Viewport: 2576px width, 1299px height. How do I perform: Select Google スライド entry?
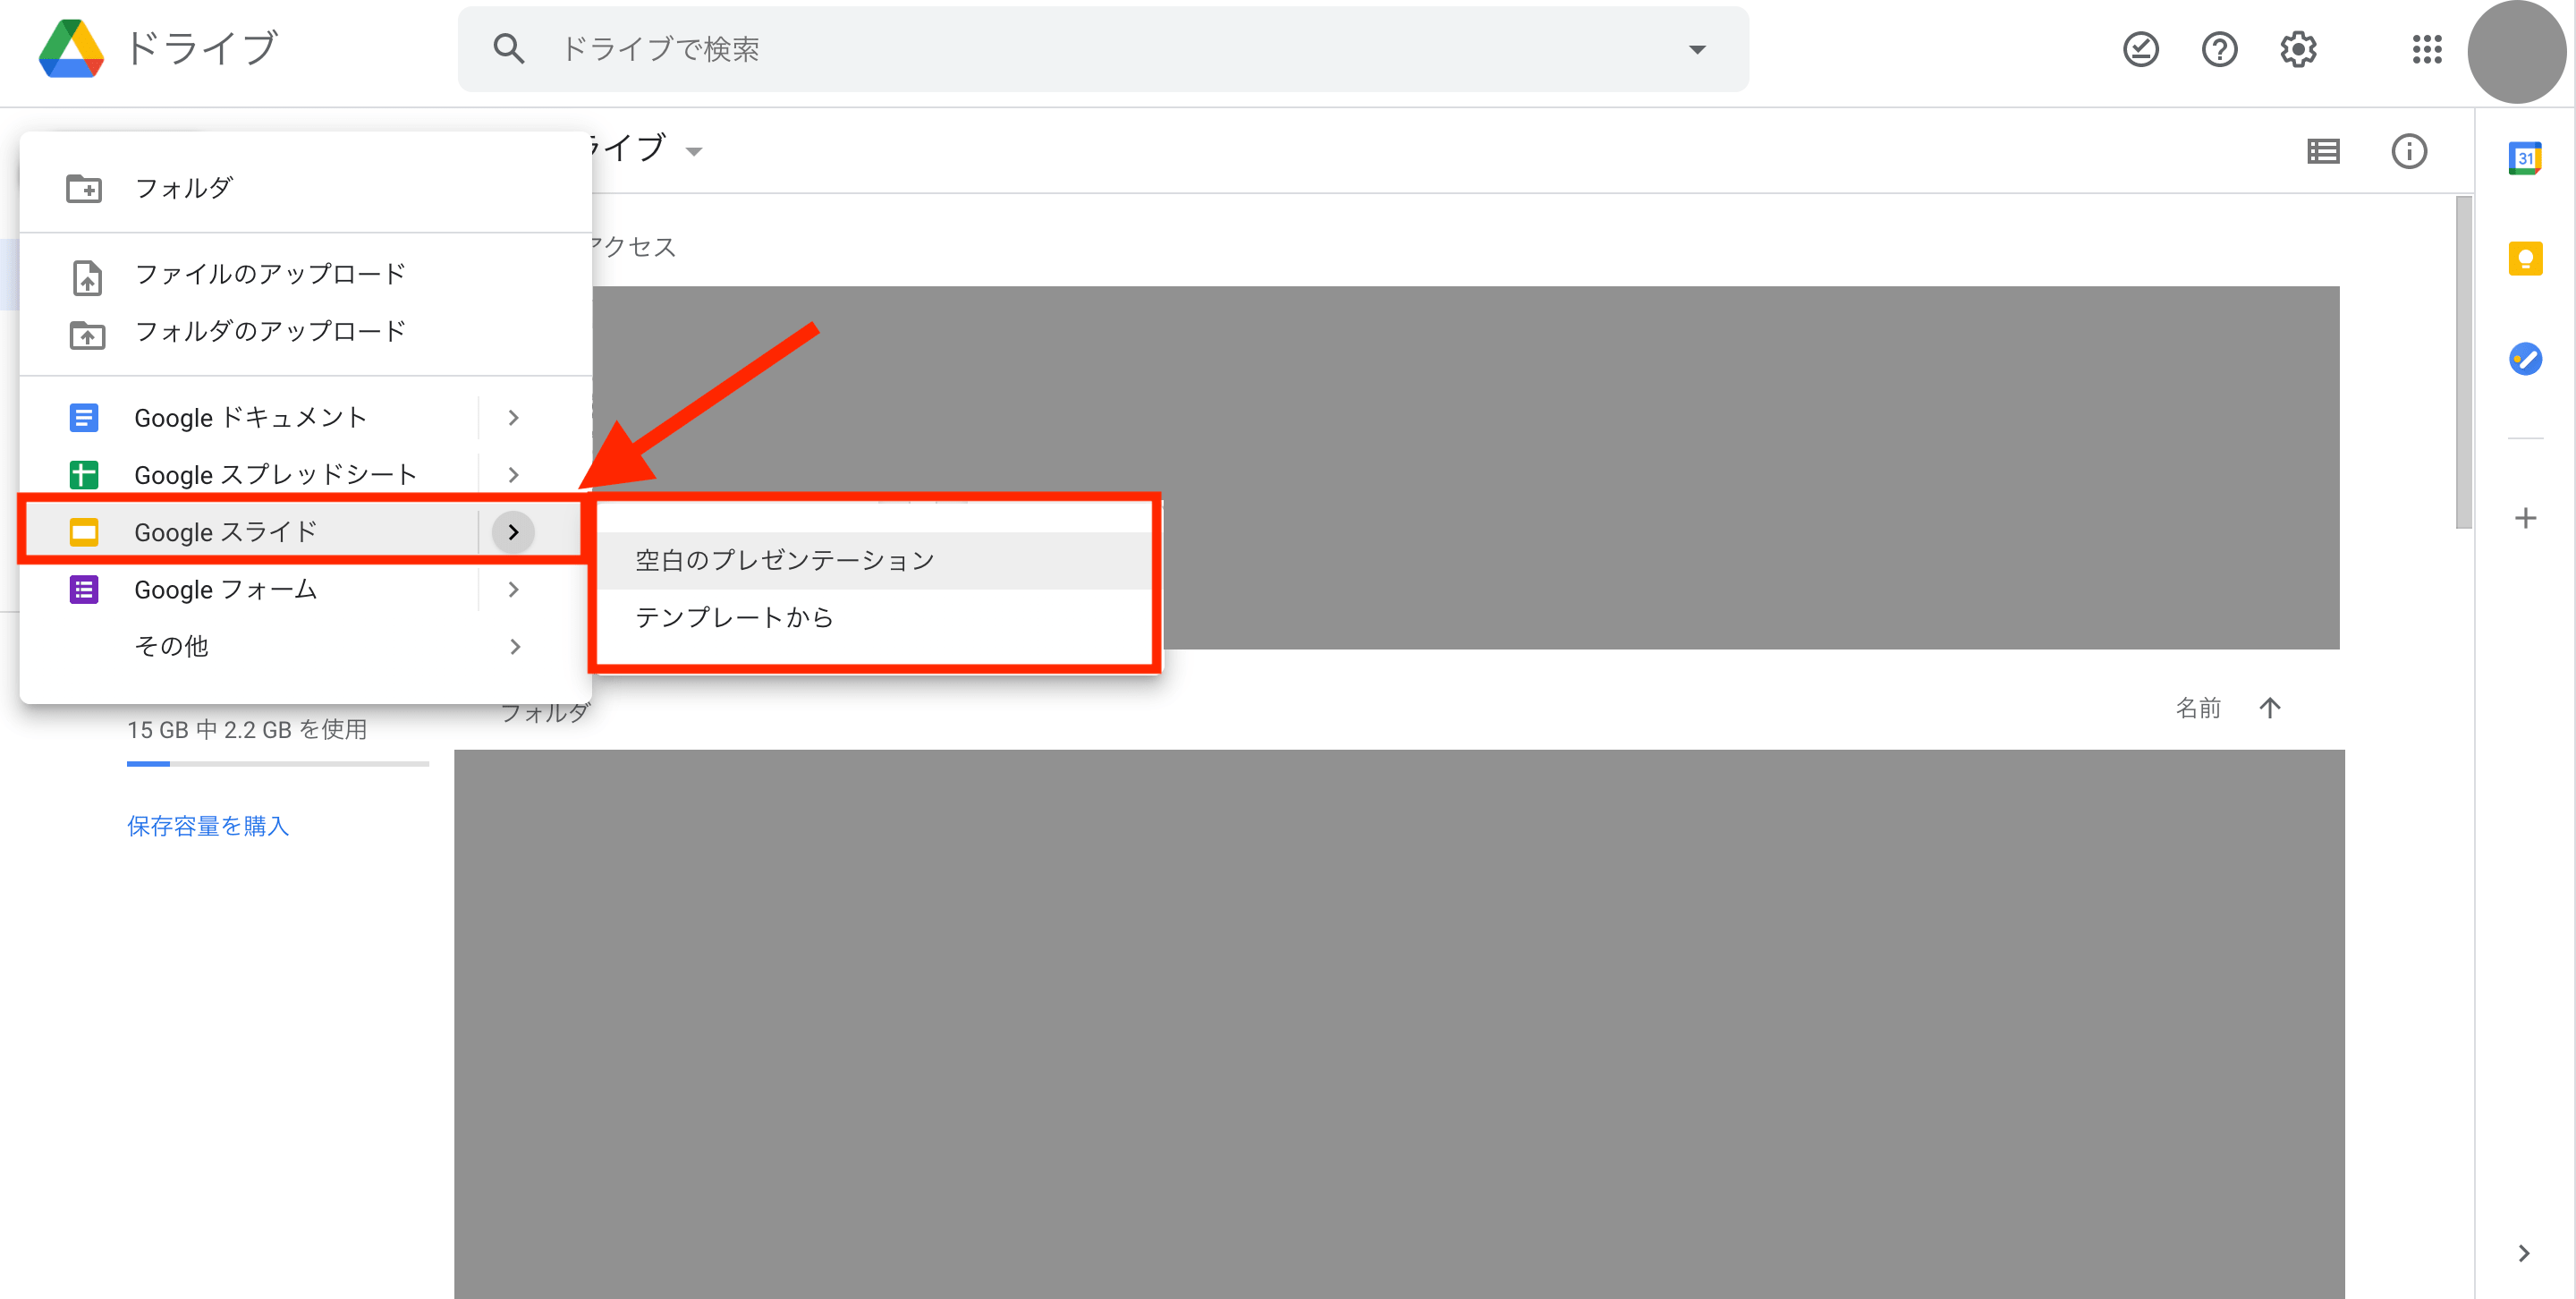coord(250,532)
